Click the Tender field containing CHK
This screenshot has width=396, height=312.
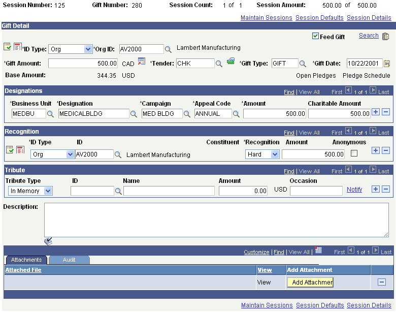195,63
